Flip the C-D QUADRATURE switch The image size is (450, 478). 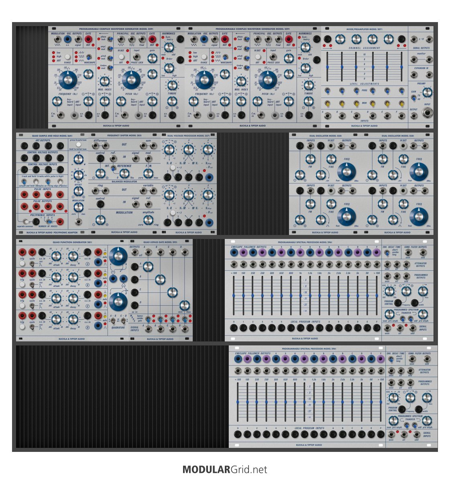coord(123,321)
